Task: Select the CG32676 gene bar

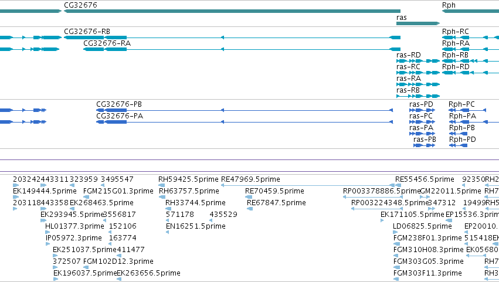Action: pos(232,11)
